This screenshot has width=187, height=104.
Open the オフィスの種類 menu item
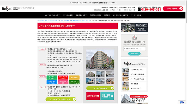(x=68, y=15)
